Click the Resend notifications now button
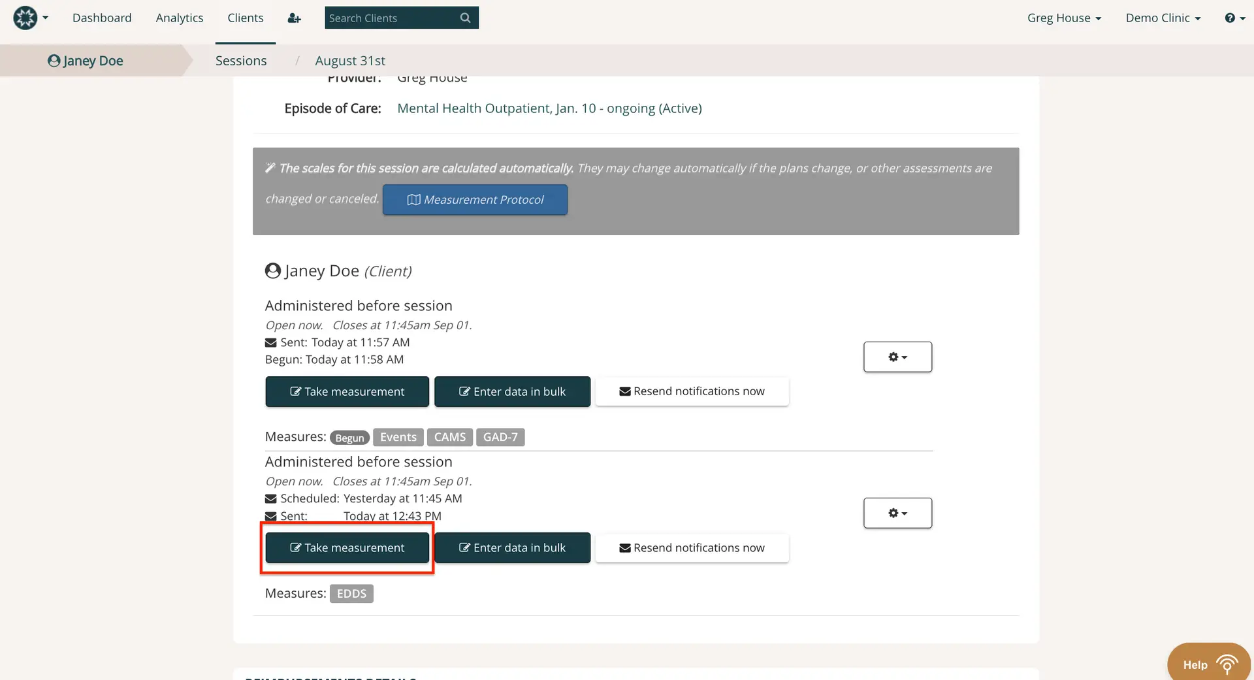This screenshot has height=680, width=1254. pyautogui.click(x=692, y=391)
